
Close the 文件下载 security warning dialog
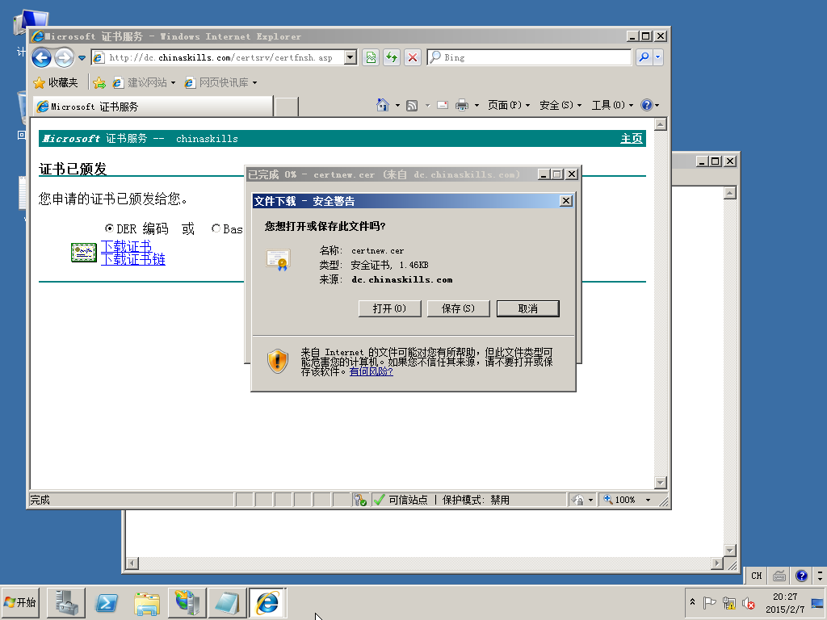point(565,201)
